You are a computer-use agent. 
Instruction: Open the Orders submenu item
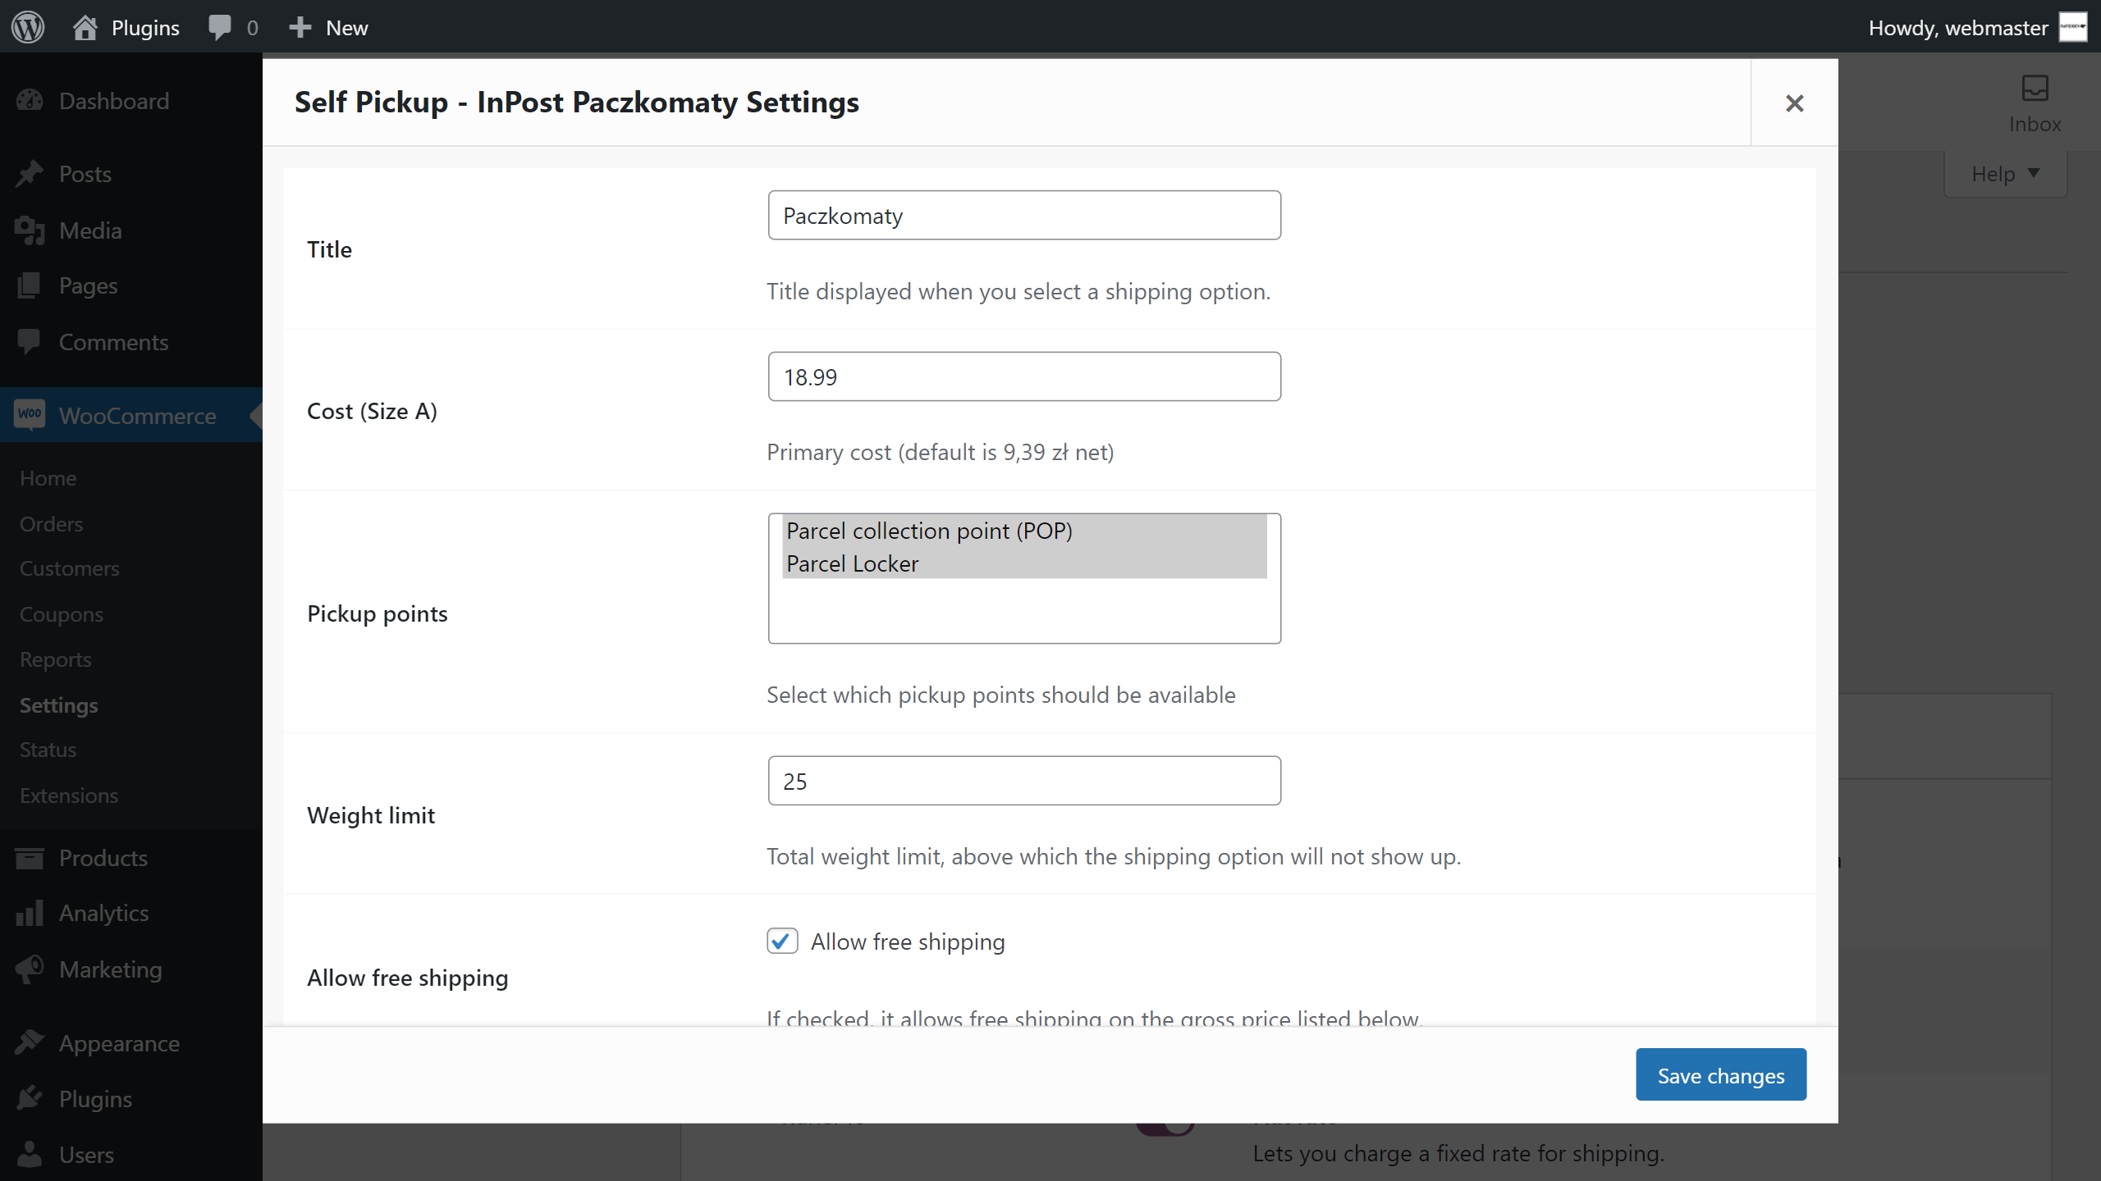(x=52, y=524)
